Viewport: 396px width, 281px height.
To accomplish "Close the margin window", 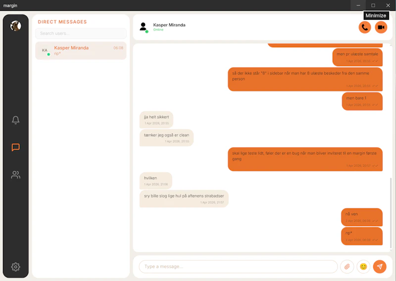I will click(x=388, y=5).
